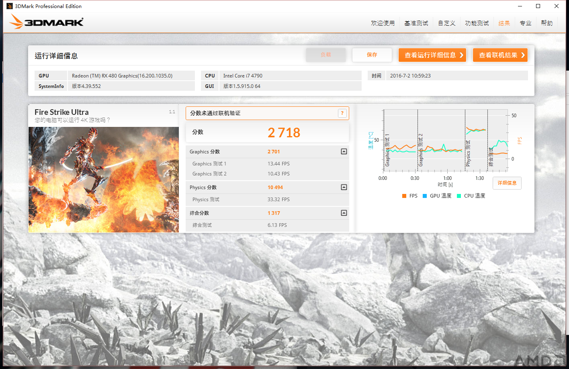Click the version number 1.1 label

point(172,112)
